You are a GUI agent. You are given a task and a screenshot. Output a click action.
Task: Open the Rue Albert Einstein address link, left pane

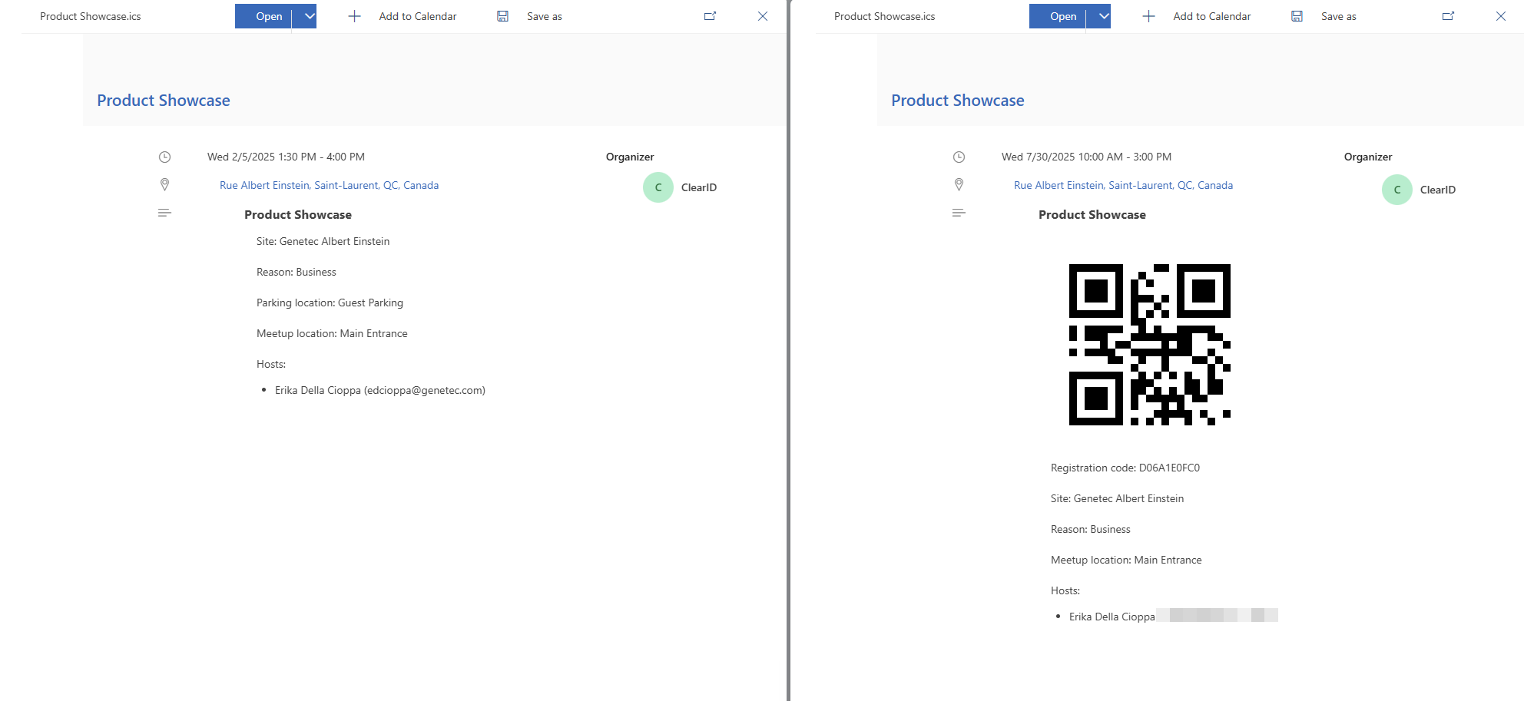pos(329,185)
